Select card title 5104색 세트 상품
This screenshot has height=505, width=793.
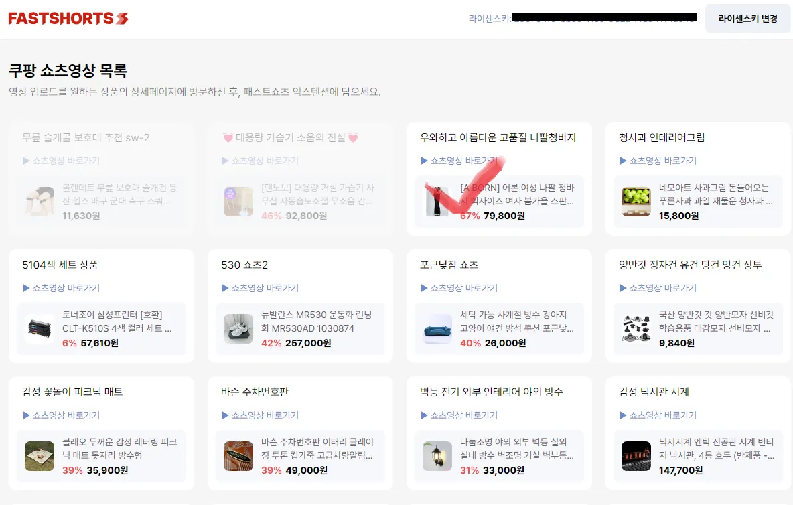[x=60, y=265]
